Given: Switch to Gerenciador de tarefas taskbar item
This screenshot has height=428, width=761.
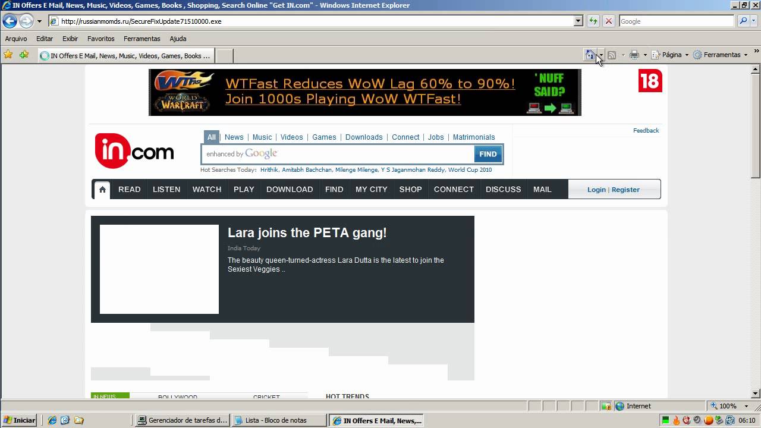Looking at the screenshot, I should point(183,420).
